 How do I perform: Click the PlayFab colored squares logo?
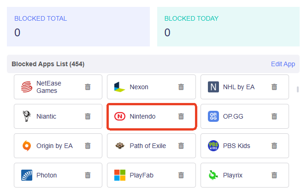coord(120,175)
